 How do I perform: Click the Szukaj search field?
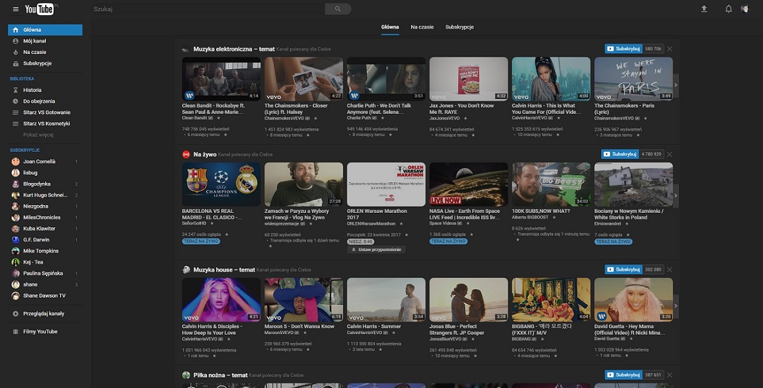pos(207,9)
